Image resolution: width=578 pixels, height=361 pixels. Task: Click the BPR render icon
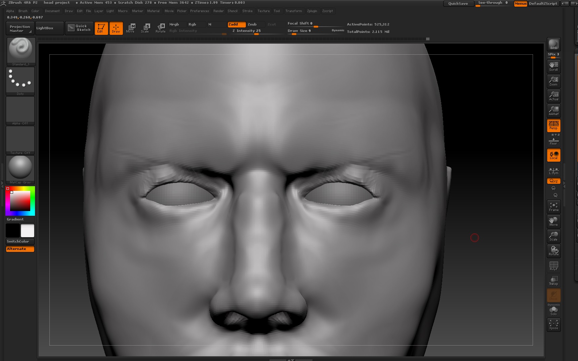point(553,44)
